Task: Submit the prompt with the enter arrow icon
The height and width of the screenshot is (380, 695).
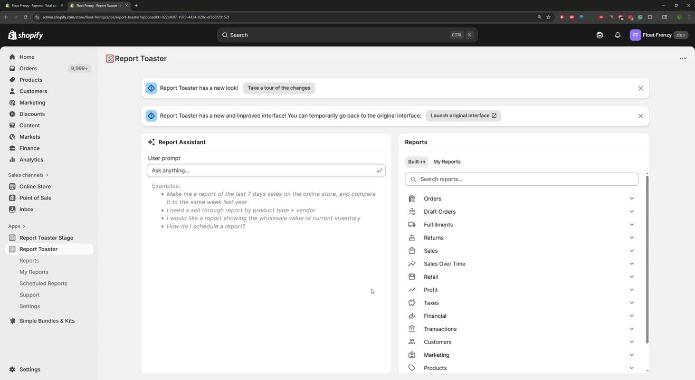Action: click(379, 170)
